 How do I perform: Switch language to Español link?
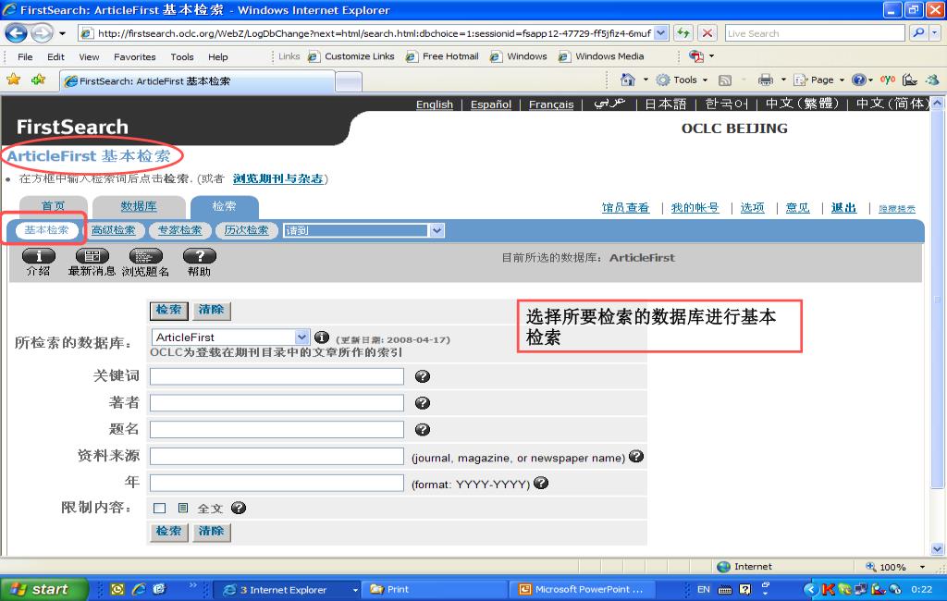(x=491, y=104)
